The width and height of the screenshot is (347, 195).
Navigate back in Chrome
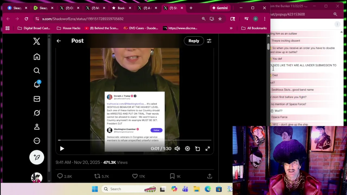[8, 19]
